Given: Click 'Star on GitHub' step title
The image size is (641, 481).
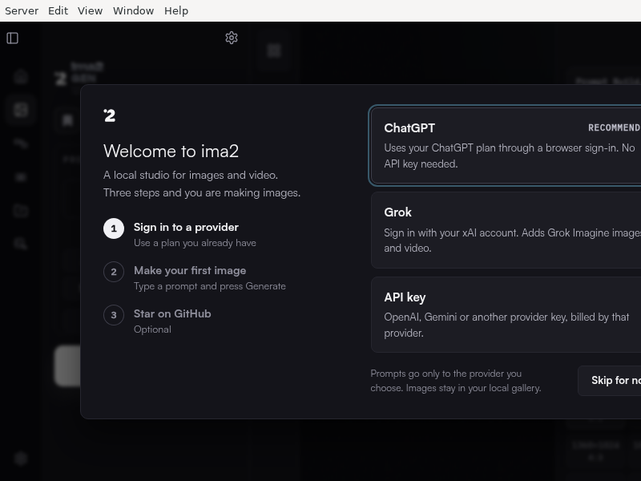Looking at the screenshot, I should tap(172, 313).
